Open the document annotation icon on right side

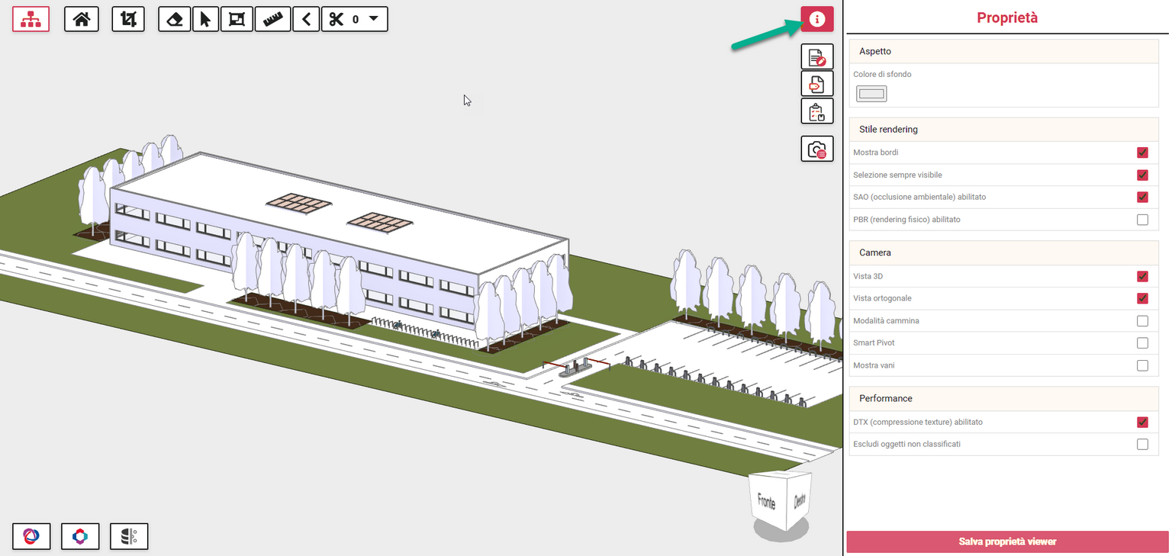(x=816, y=56)
